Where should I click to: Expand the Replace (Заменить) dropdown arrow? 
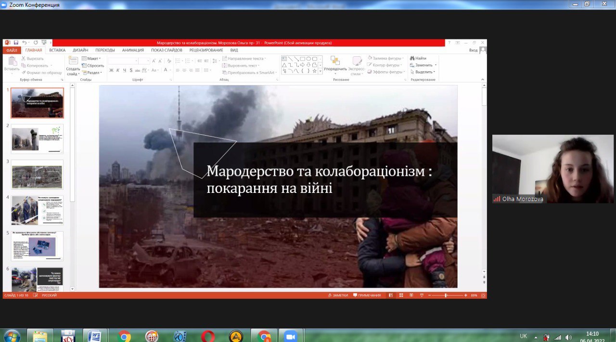[x=436, y=65]
